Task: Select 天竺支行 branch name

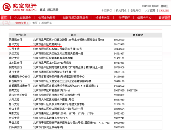Action: click(14, 53)
